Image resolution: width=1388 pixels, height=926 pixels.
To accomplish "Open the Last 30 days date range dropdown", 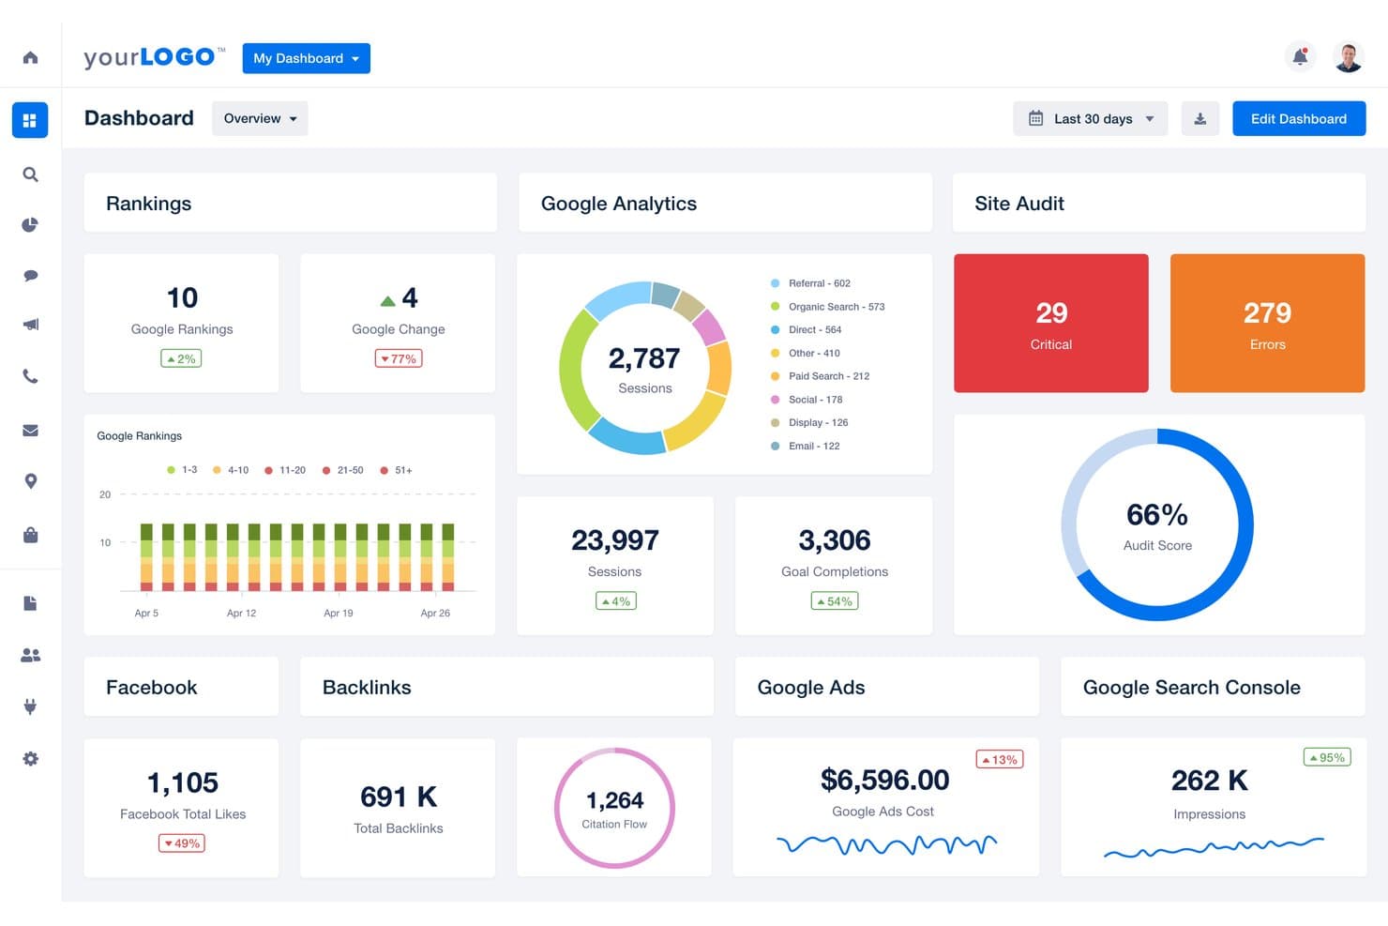I will click(1091, 119).
